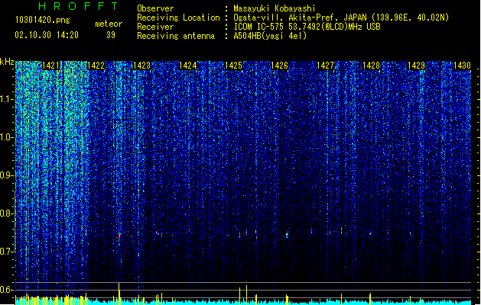The image size is (481, 305).
Task: Click the meteor count 39
Action: click(111, 35)
